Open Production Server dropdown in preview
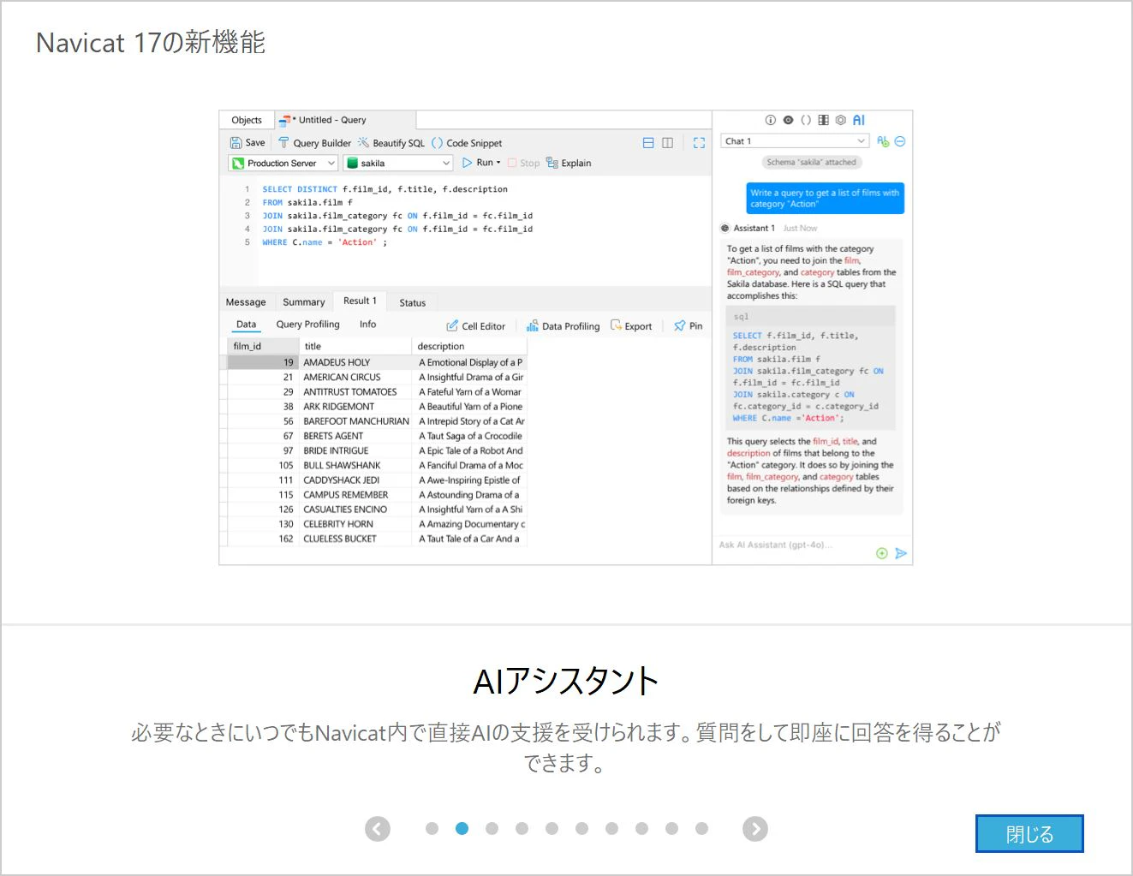The image size is (1133, 876). pos(283,163)
